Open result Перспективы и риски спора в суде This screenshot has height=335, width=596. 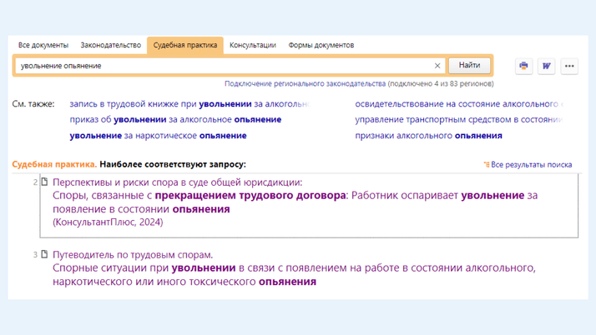click(178, 182)
